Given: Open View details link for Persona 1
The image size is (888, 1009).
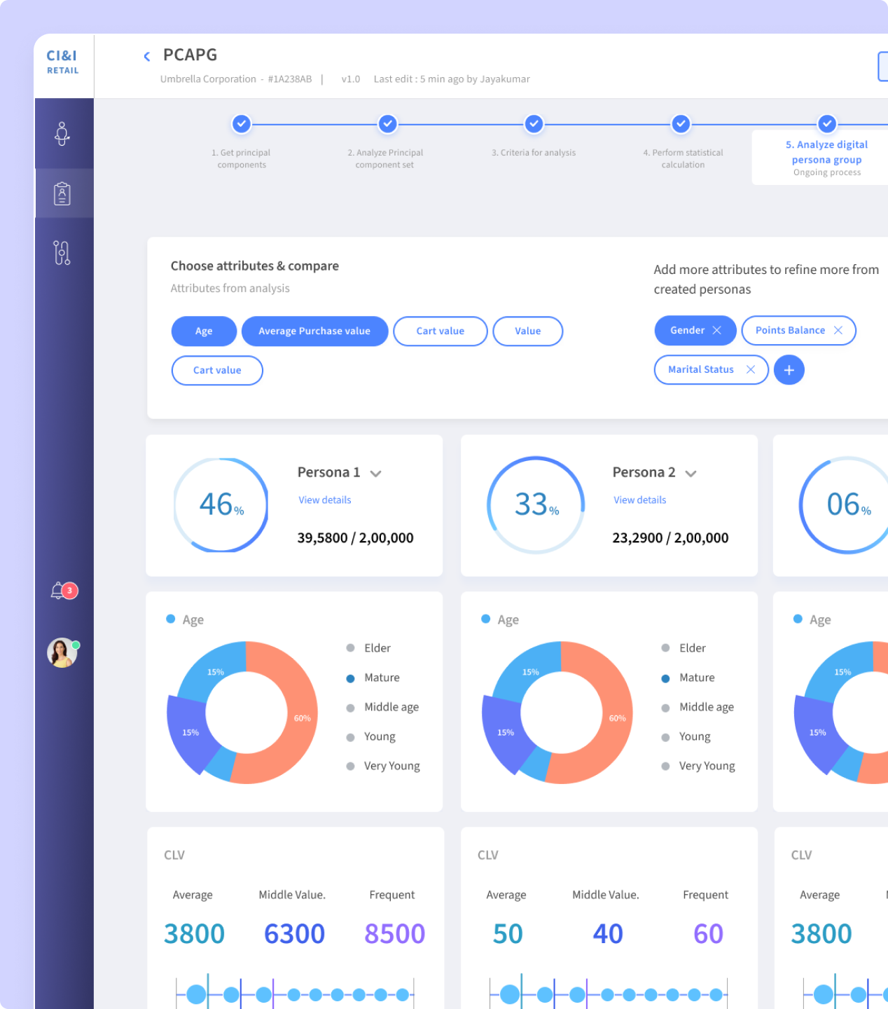Looking at the screenshot, I should coord(325,500).
